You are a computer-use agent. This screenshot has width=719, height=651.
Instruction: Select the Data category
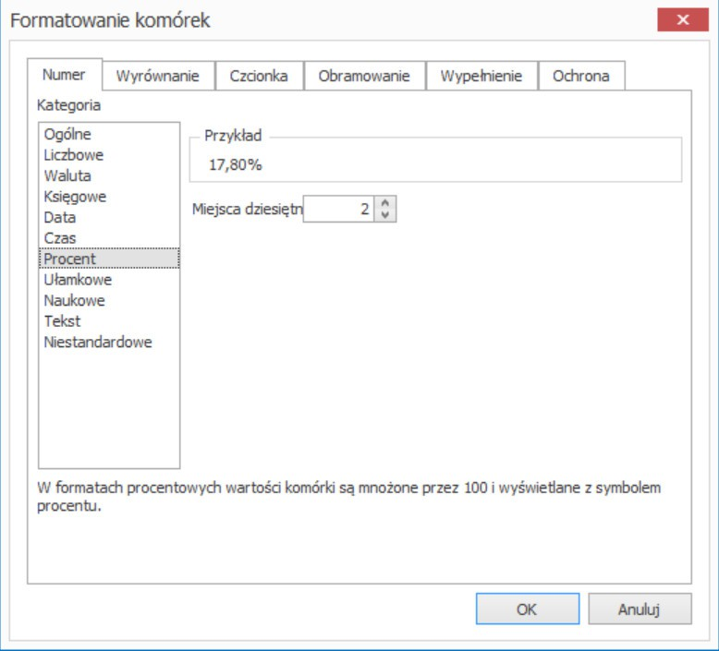[x=60, y=218]
